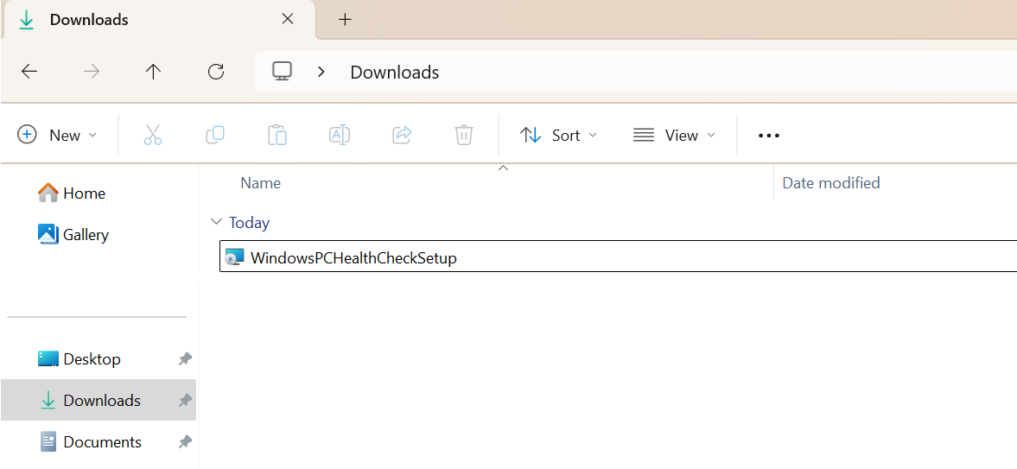Click the Cut scissors icon
Screen dimensions: 1017x469
[152, 135]
